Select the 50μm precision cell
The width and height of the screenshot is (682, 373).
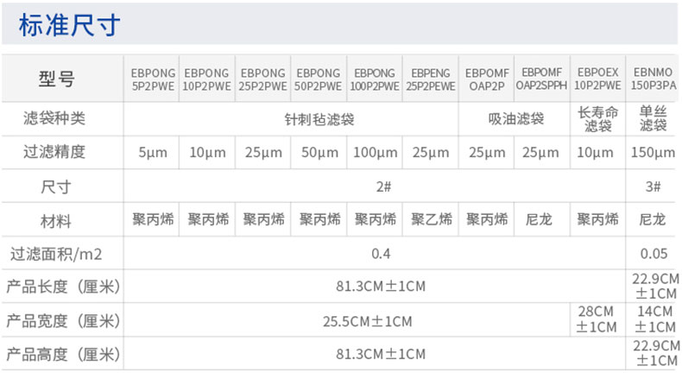pos(319,153)
